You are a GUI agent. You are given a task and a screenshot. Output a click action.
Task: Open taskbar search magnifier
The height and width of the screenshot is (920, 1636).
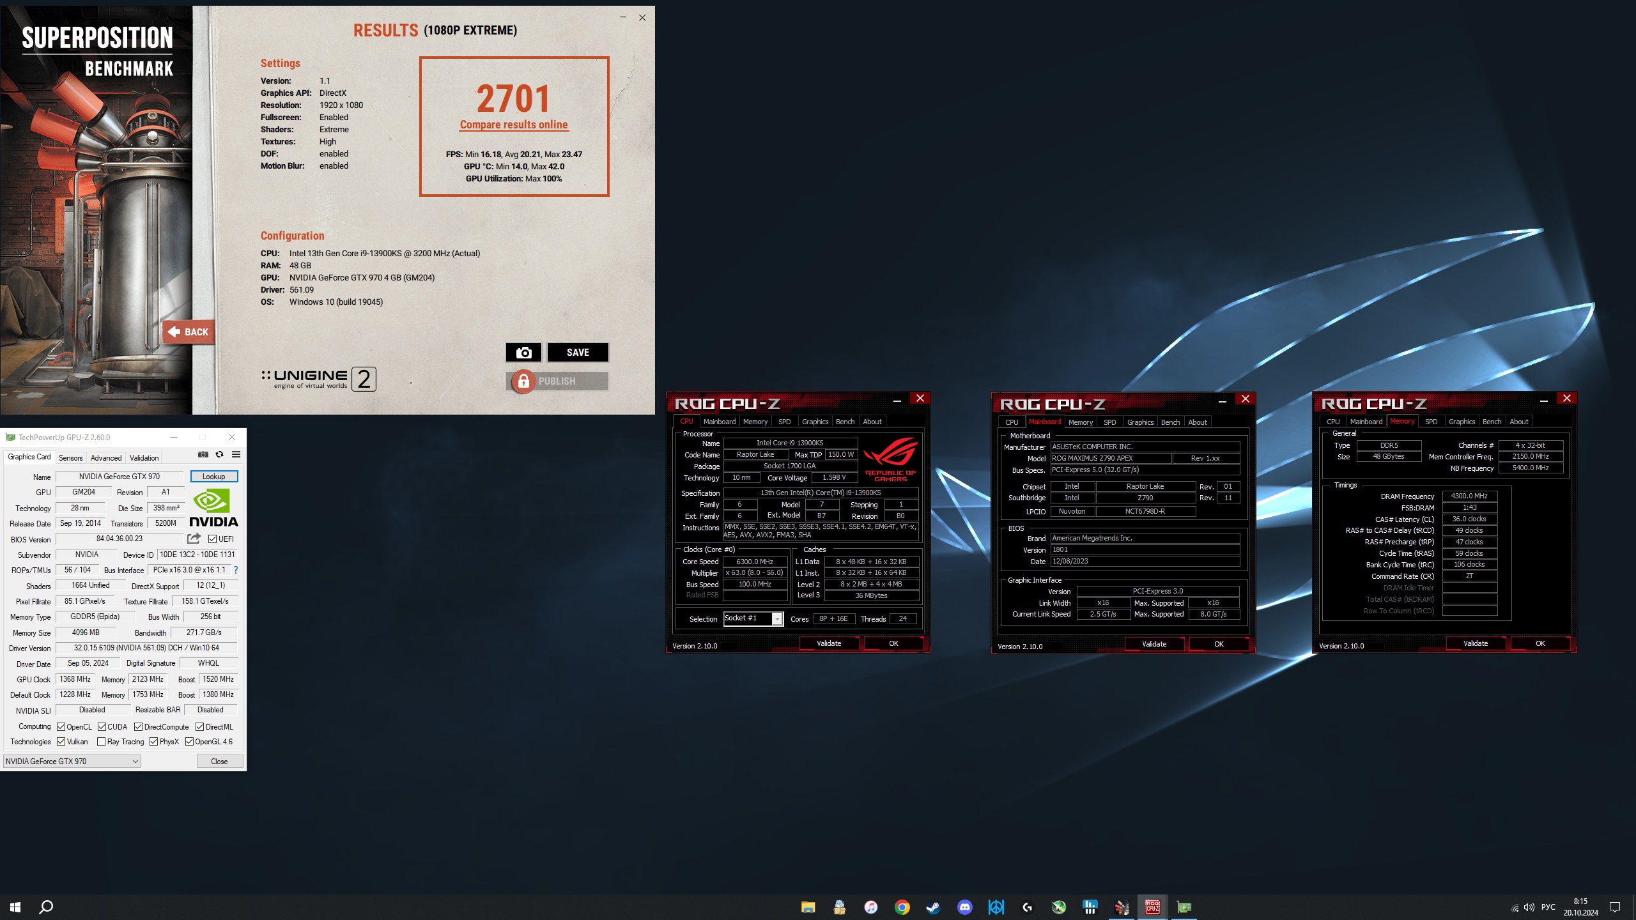pyautogui.click(x=46, y=907)
